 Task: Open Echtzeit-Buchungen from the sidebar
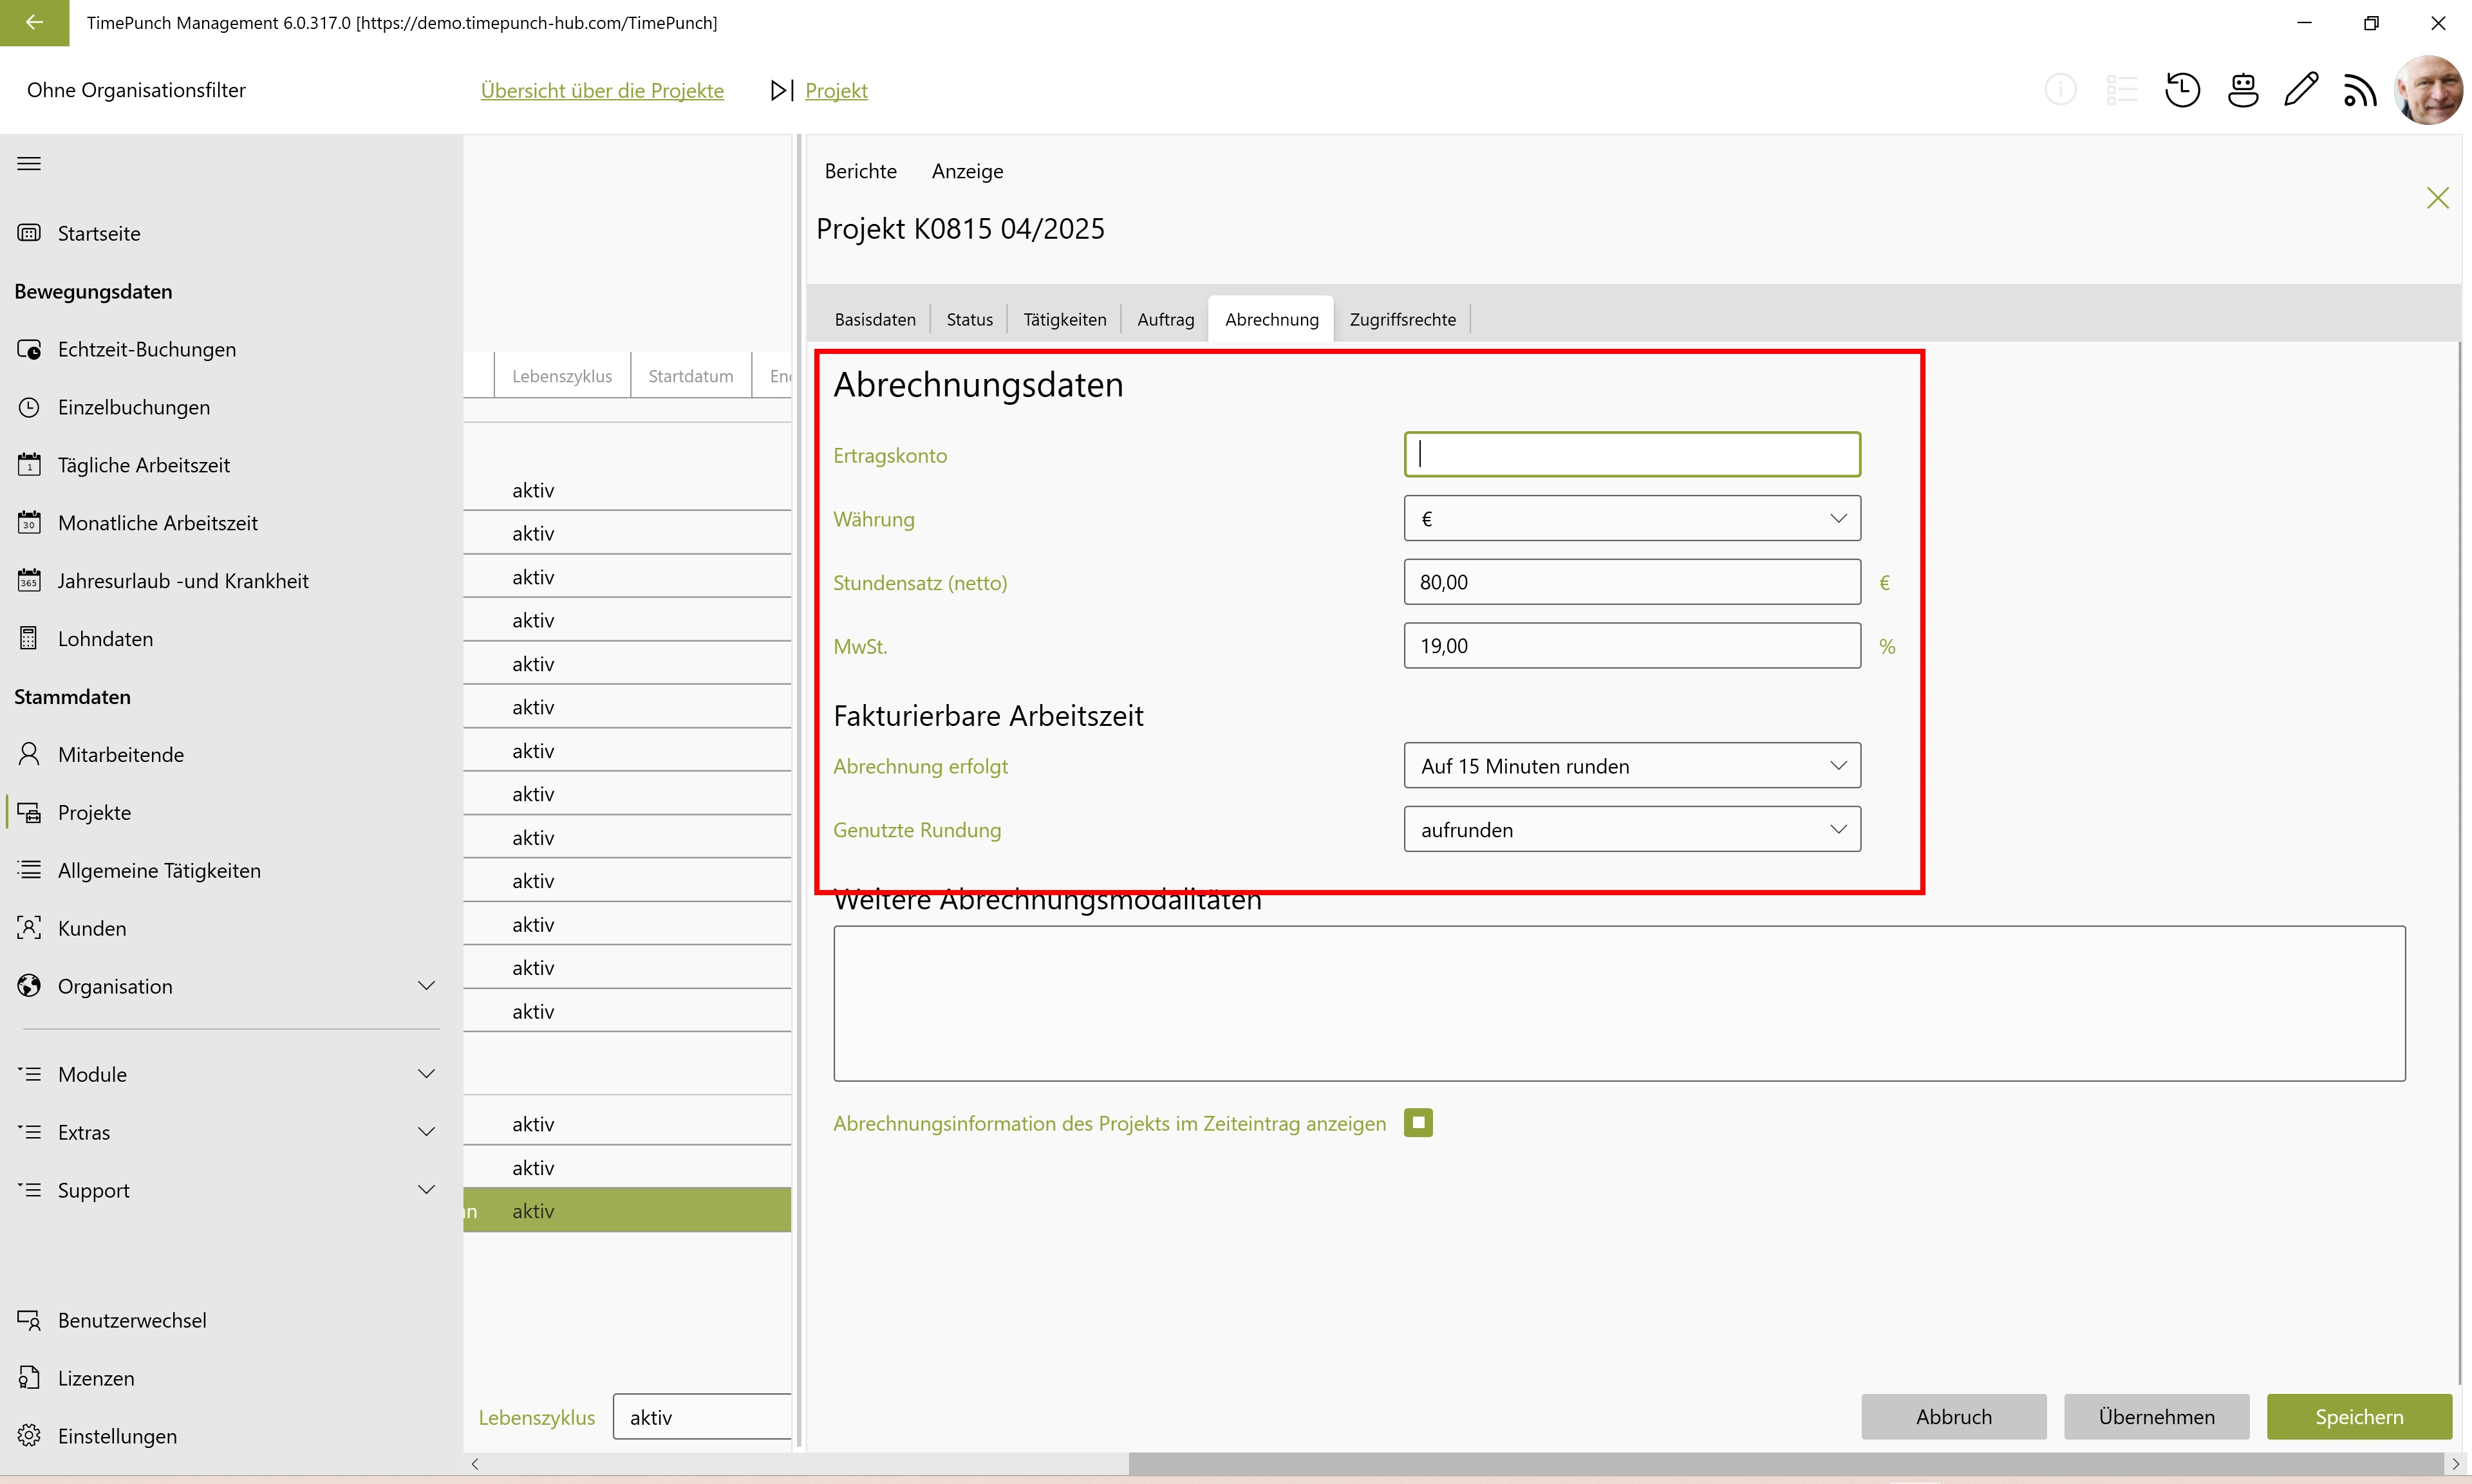point(147,349)
